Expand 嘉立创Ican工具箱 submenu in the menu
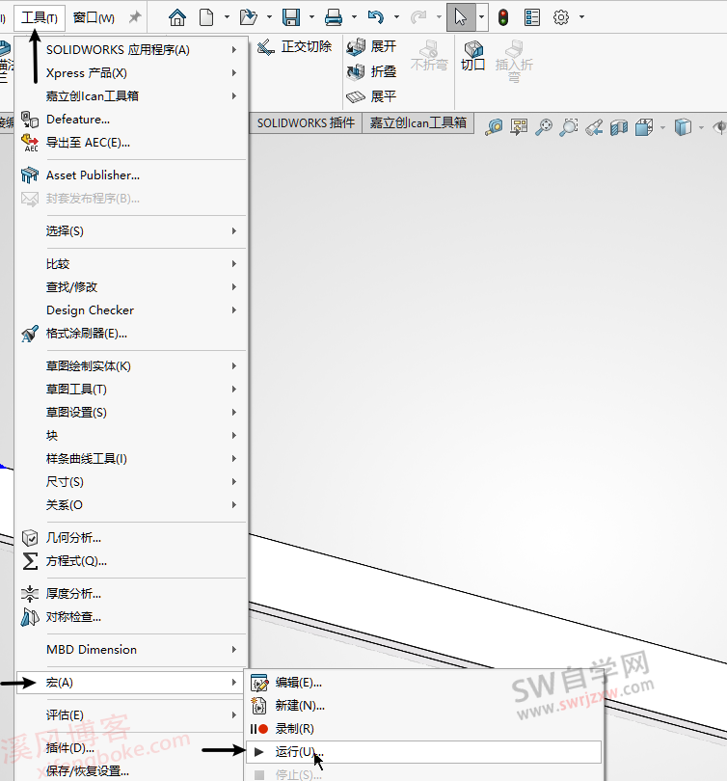 pyautogui.click(x=132, y=96)
